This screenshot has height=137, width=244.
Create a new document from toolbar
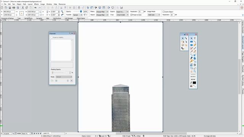pyautogui.click(x=2, y=8)
